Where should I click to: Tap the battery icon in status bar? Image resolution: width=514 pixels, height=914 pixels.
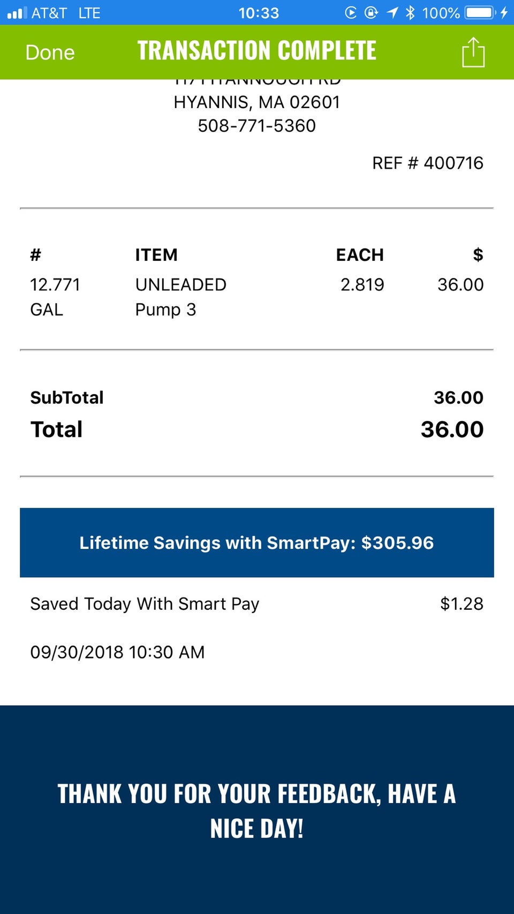480,12
